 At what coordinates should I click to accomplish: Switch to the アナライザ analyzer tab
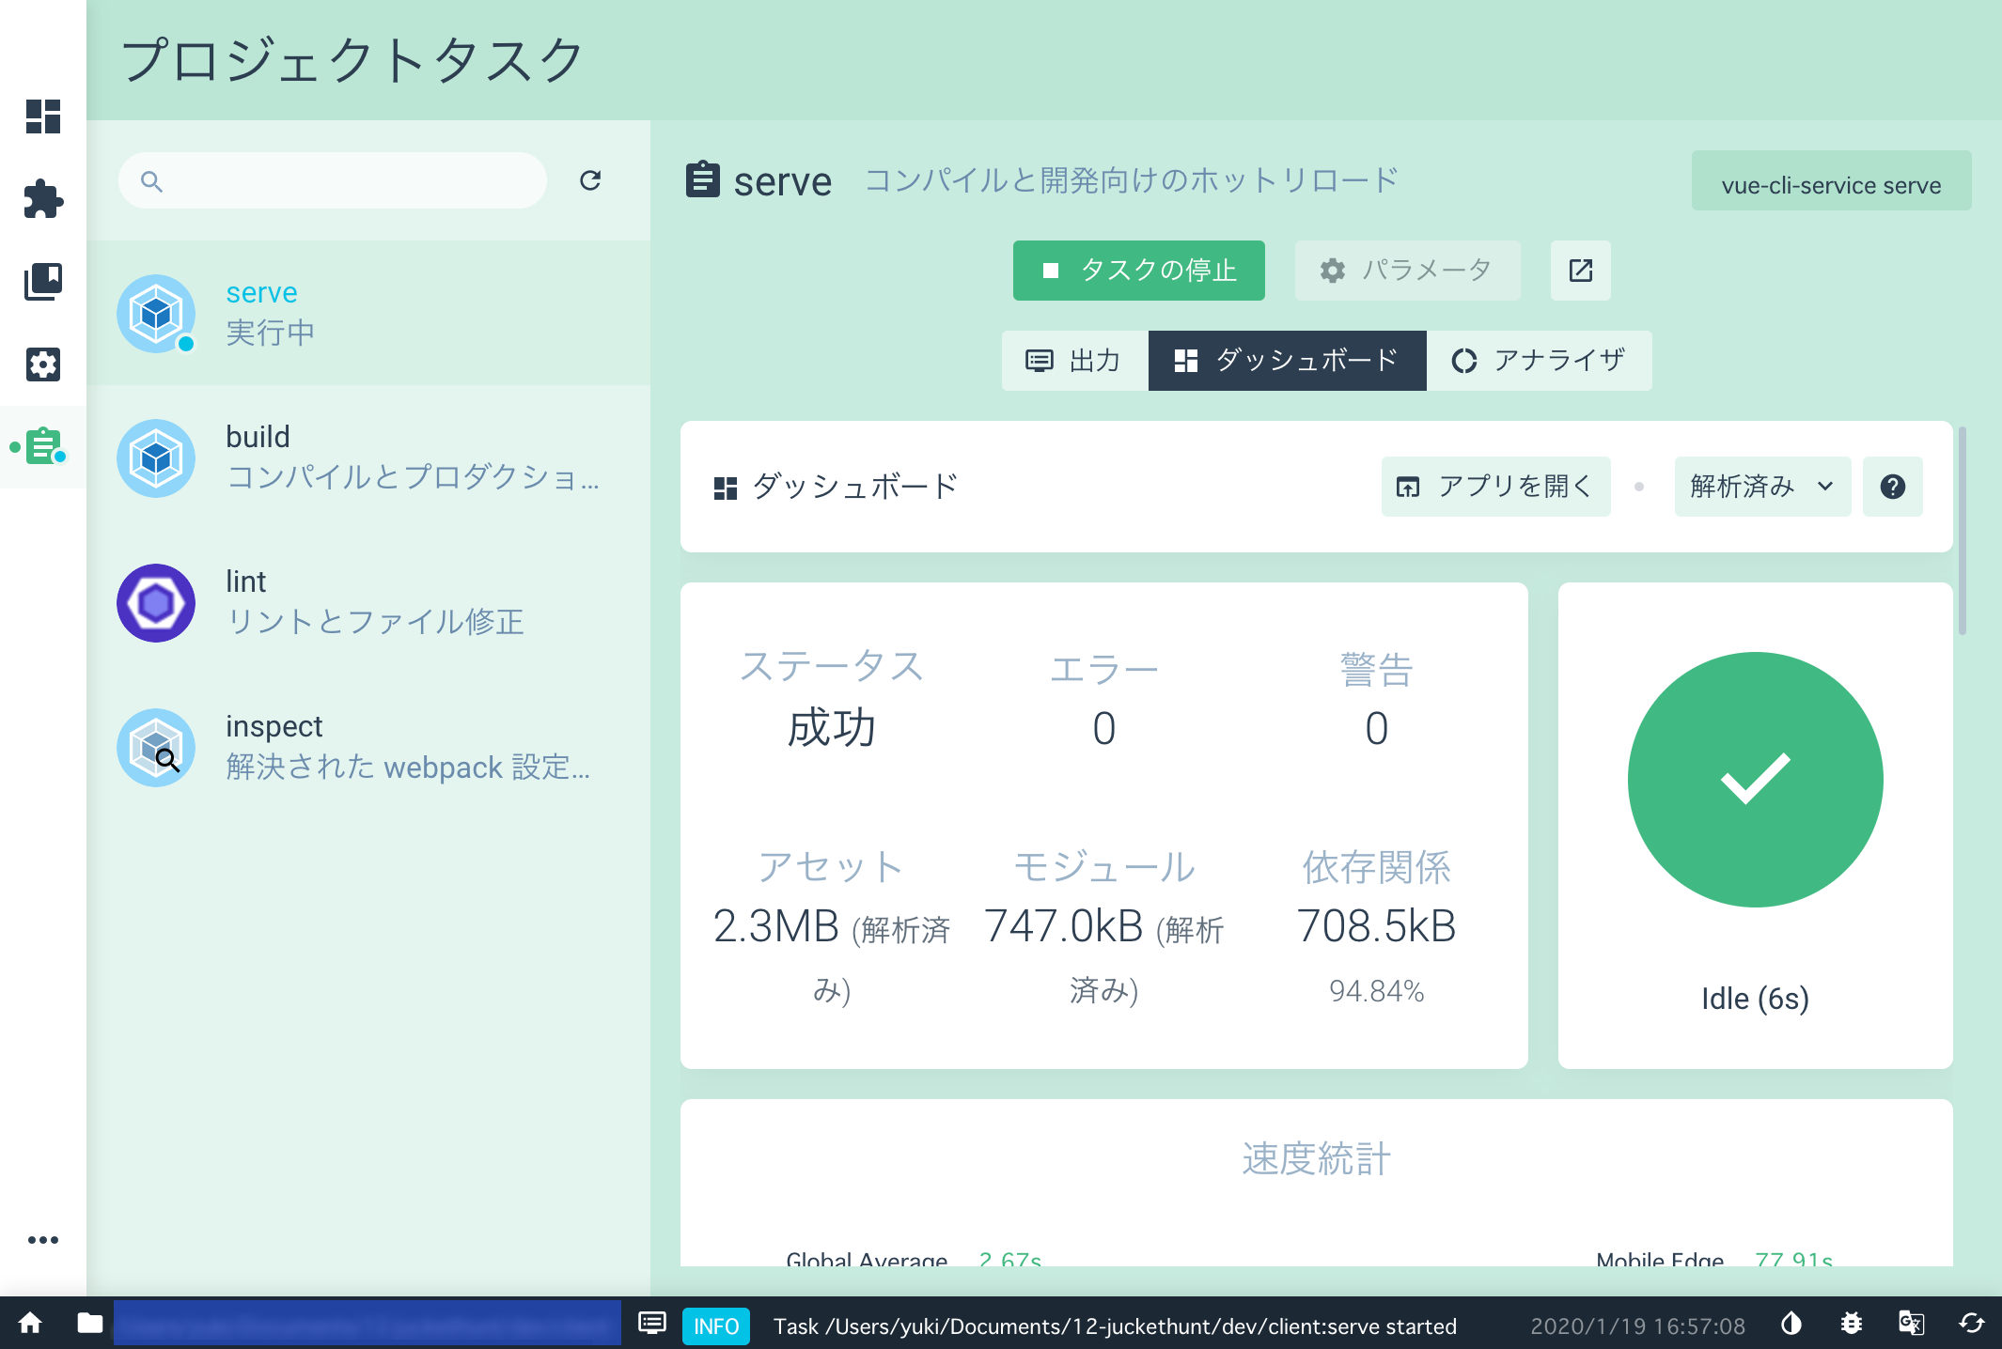click(1539, 361)
